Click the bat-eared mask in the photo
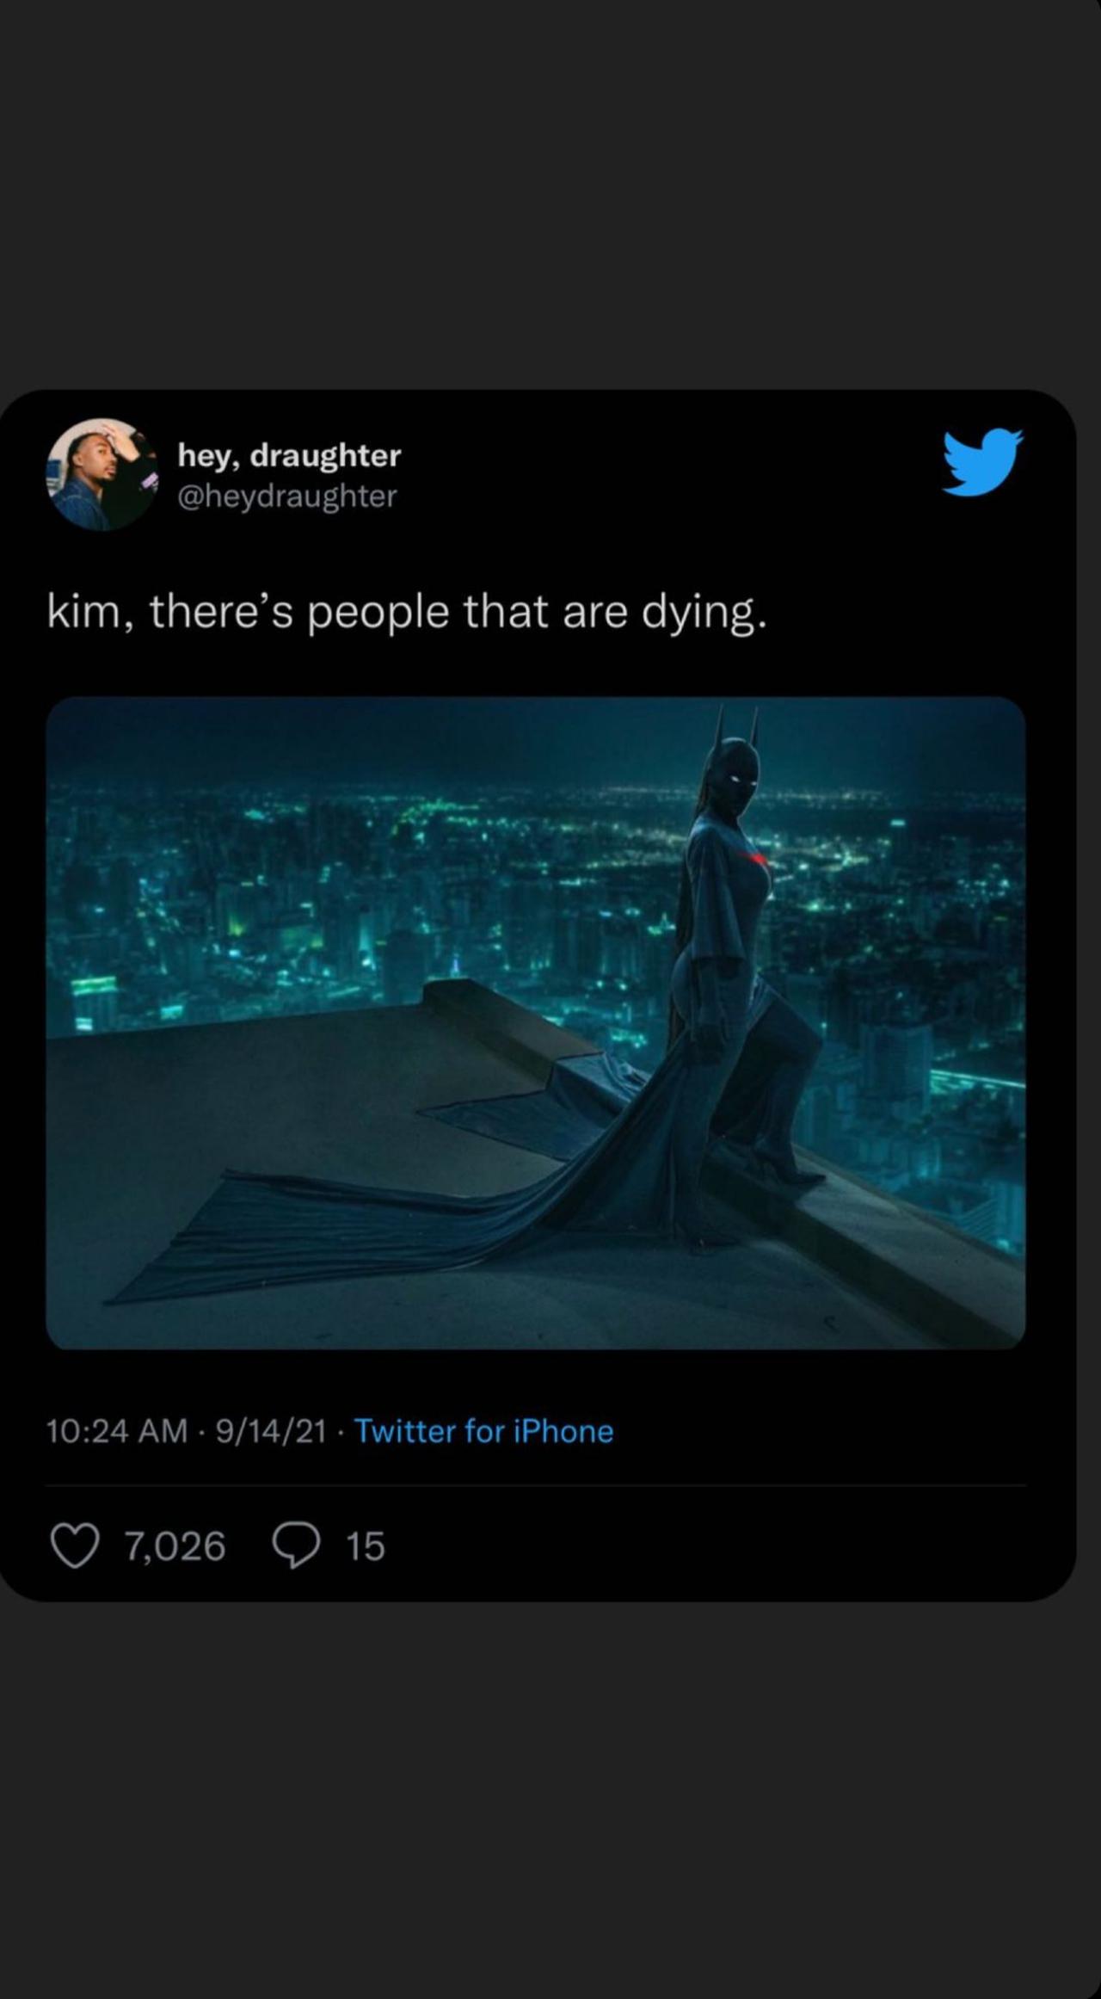The height and width of the screenshot is (1999, 1101). tap(739, 762)
